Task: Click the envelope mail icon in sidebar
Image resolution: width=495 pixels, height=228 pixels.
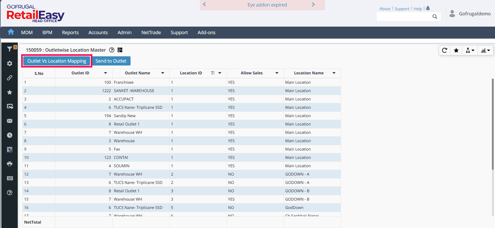Action: tap(10, 121)
